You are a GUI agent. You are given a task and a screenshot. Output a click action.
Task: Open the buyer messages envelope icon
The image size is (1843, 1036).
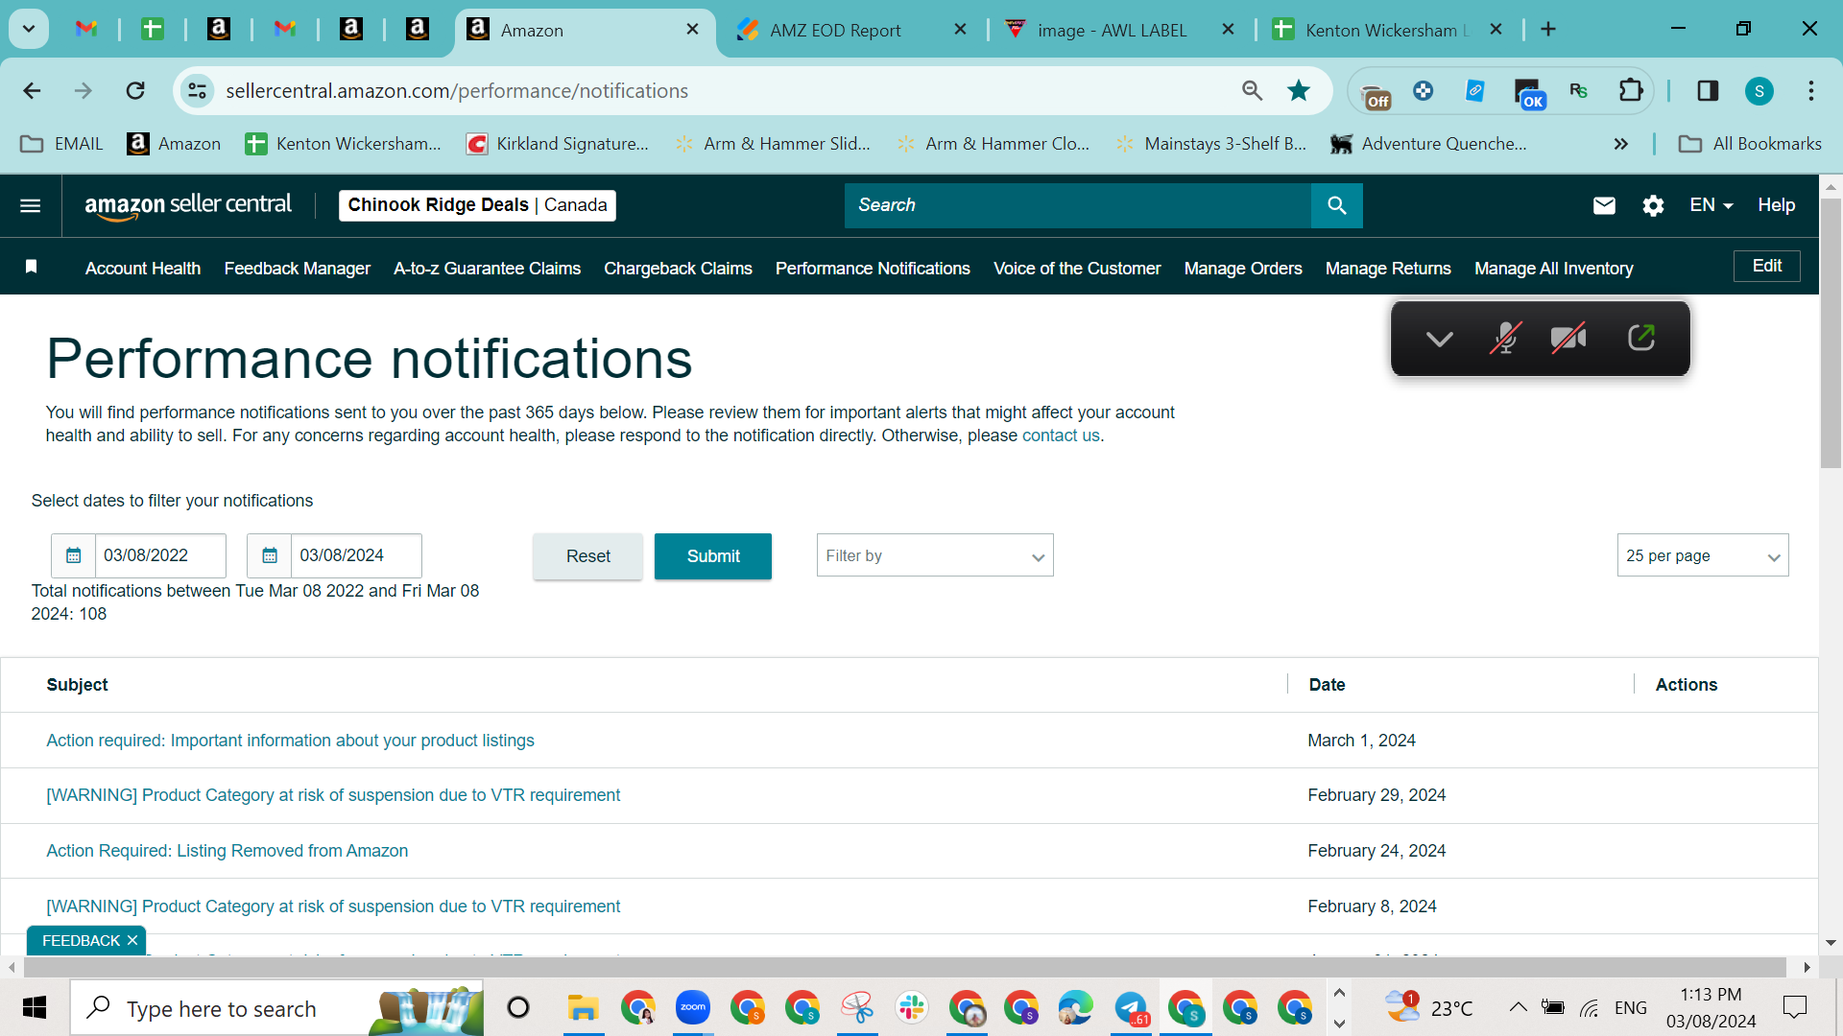point(1604,205)
